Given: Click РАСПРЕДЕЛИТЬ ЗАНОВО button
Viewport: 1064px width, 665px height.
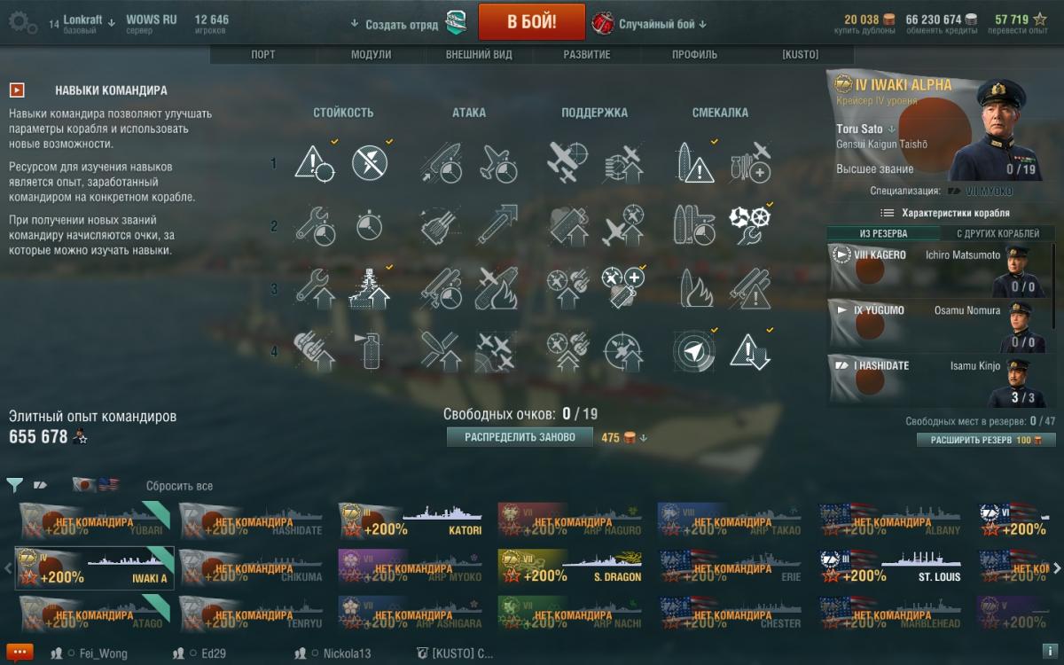Looking at the screenshot, I should pos(520,437).
